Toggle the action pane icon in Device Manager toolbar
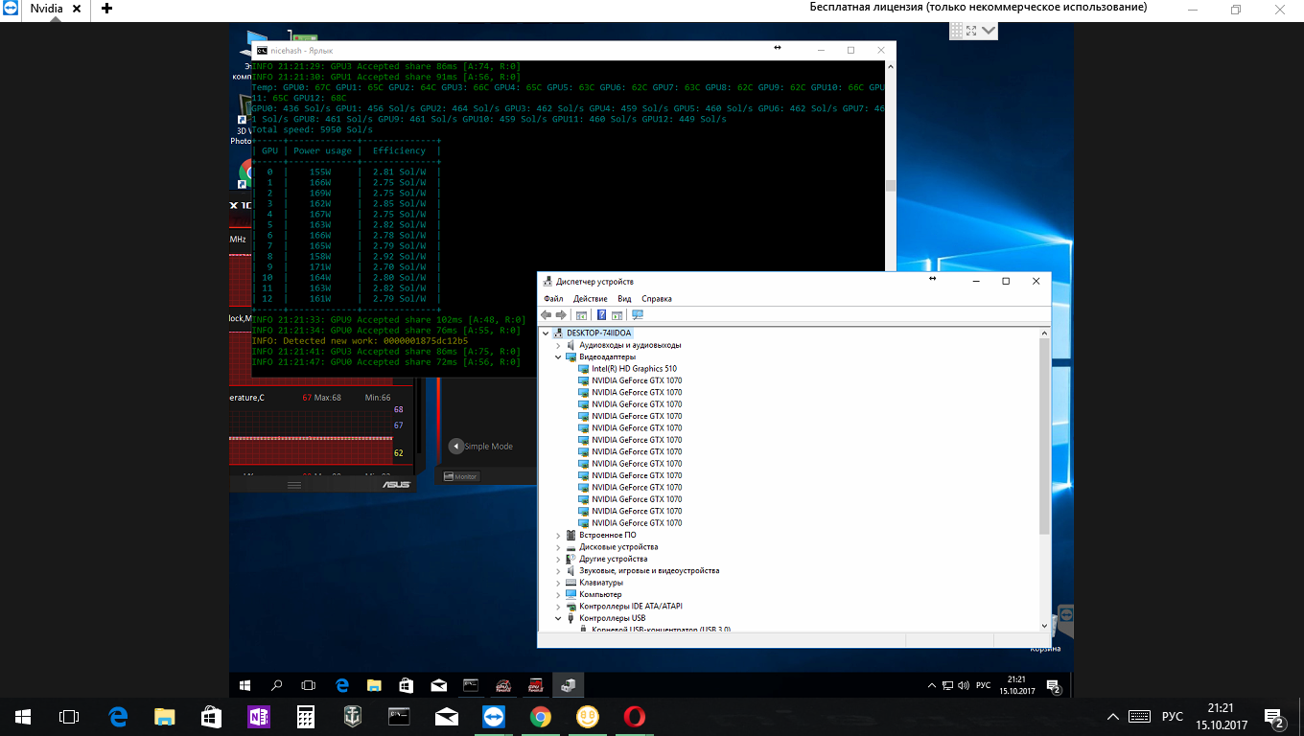The height and width of the screenshot is (736, 1304). [617, 314]
